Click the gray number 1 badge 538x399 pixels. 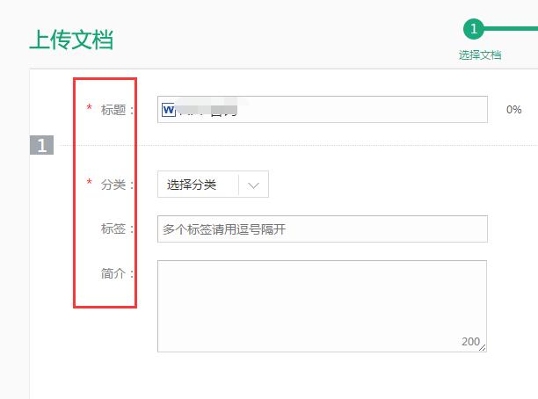[x=41, y=146]
